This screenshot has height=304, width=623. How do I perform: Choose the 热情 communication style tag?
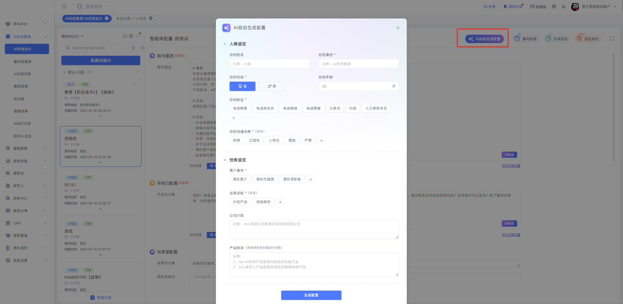[236, 141]
